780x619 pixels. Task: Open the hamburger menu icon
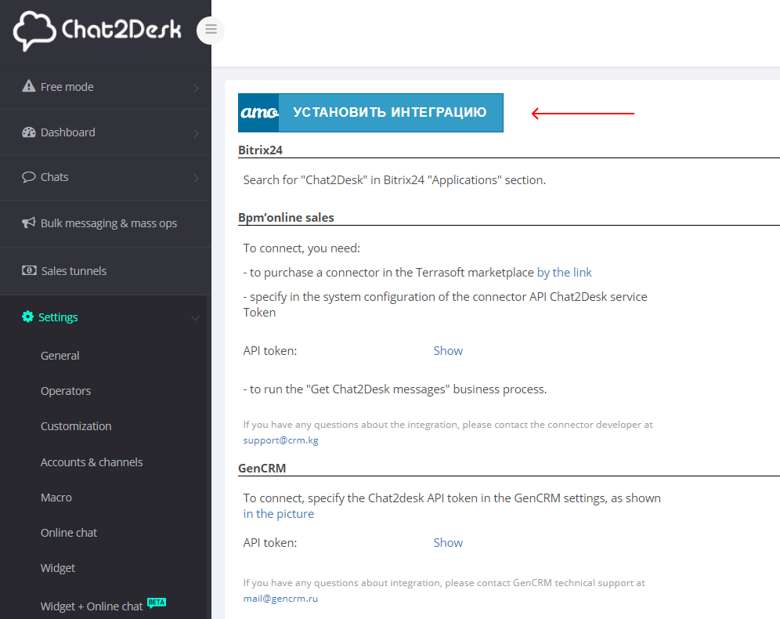pos(210,30)
